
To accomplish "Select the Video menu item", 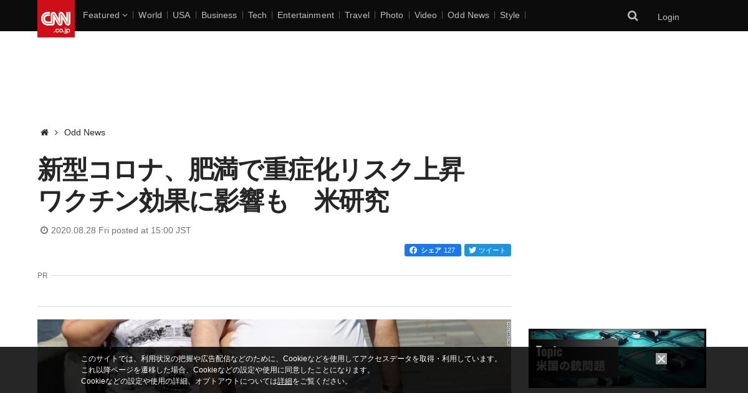I will pyautogui.click(x=426, y=15).
